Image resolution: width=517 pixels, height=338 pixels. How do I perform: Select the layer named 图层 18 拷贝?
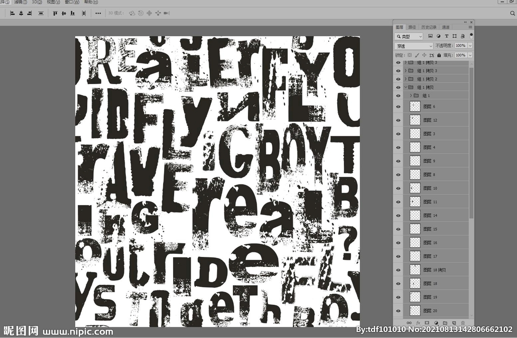click(x=435, y=270)
